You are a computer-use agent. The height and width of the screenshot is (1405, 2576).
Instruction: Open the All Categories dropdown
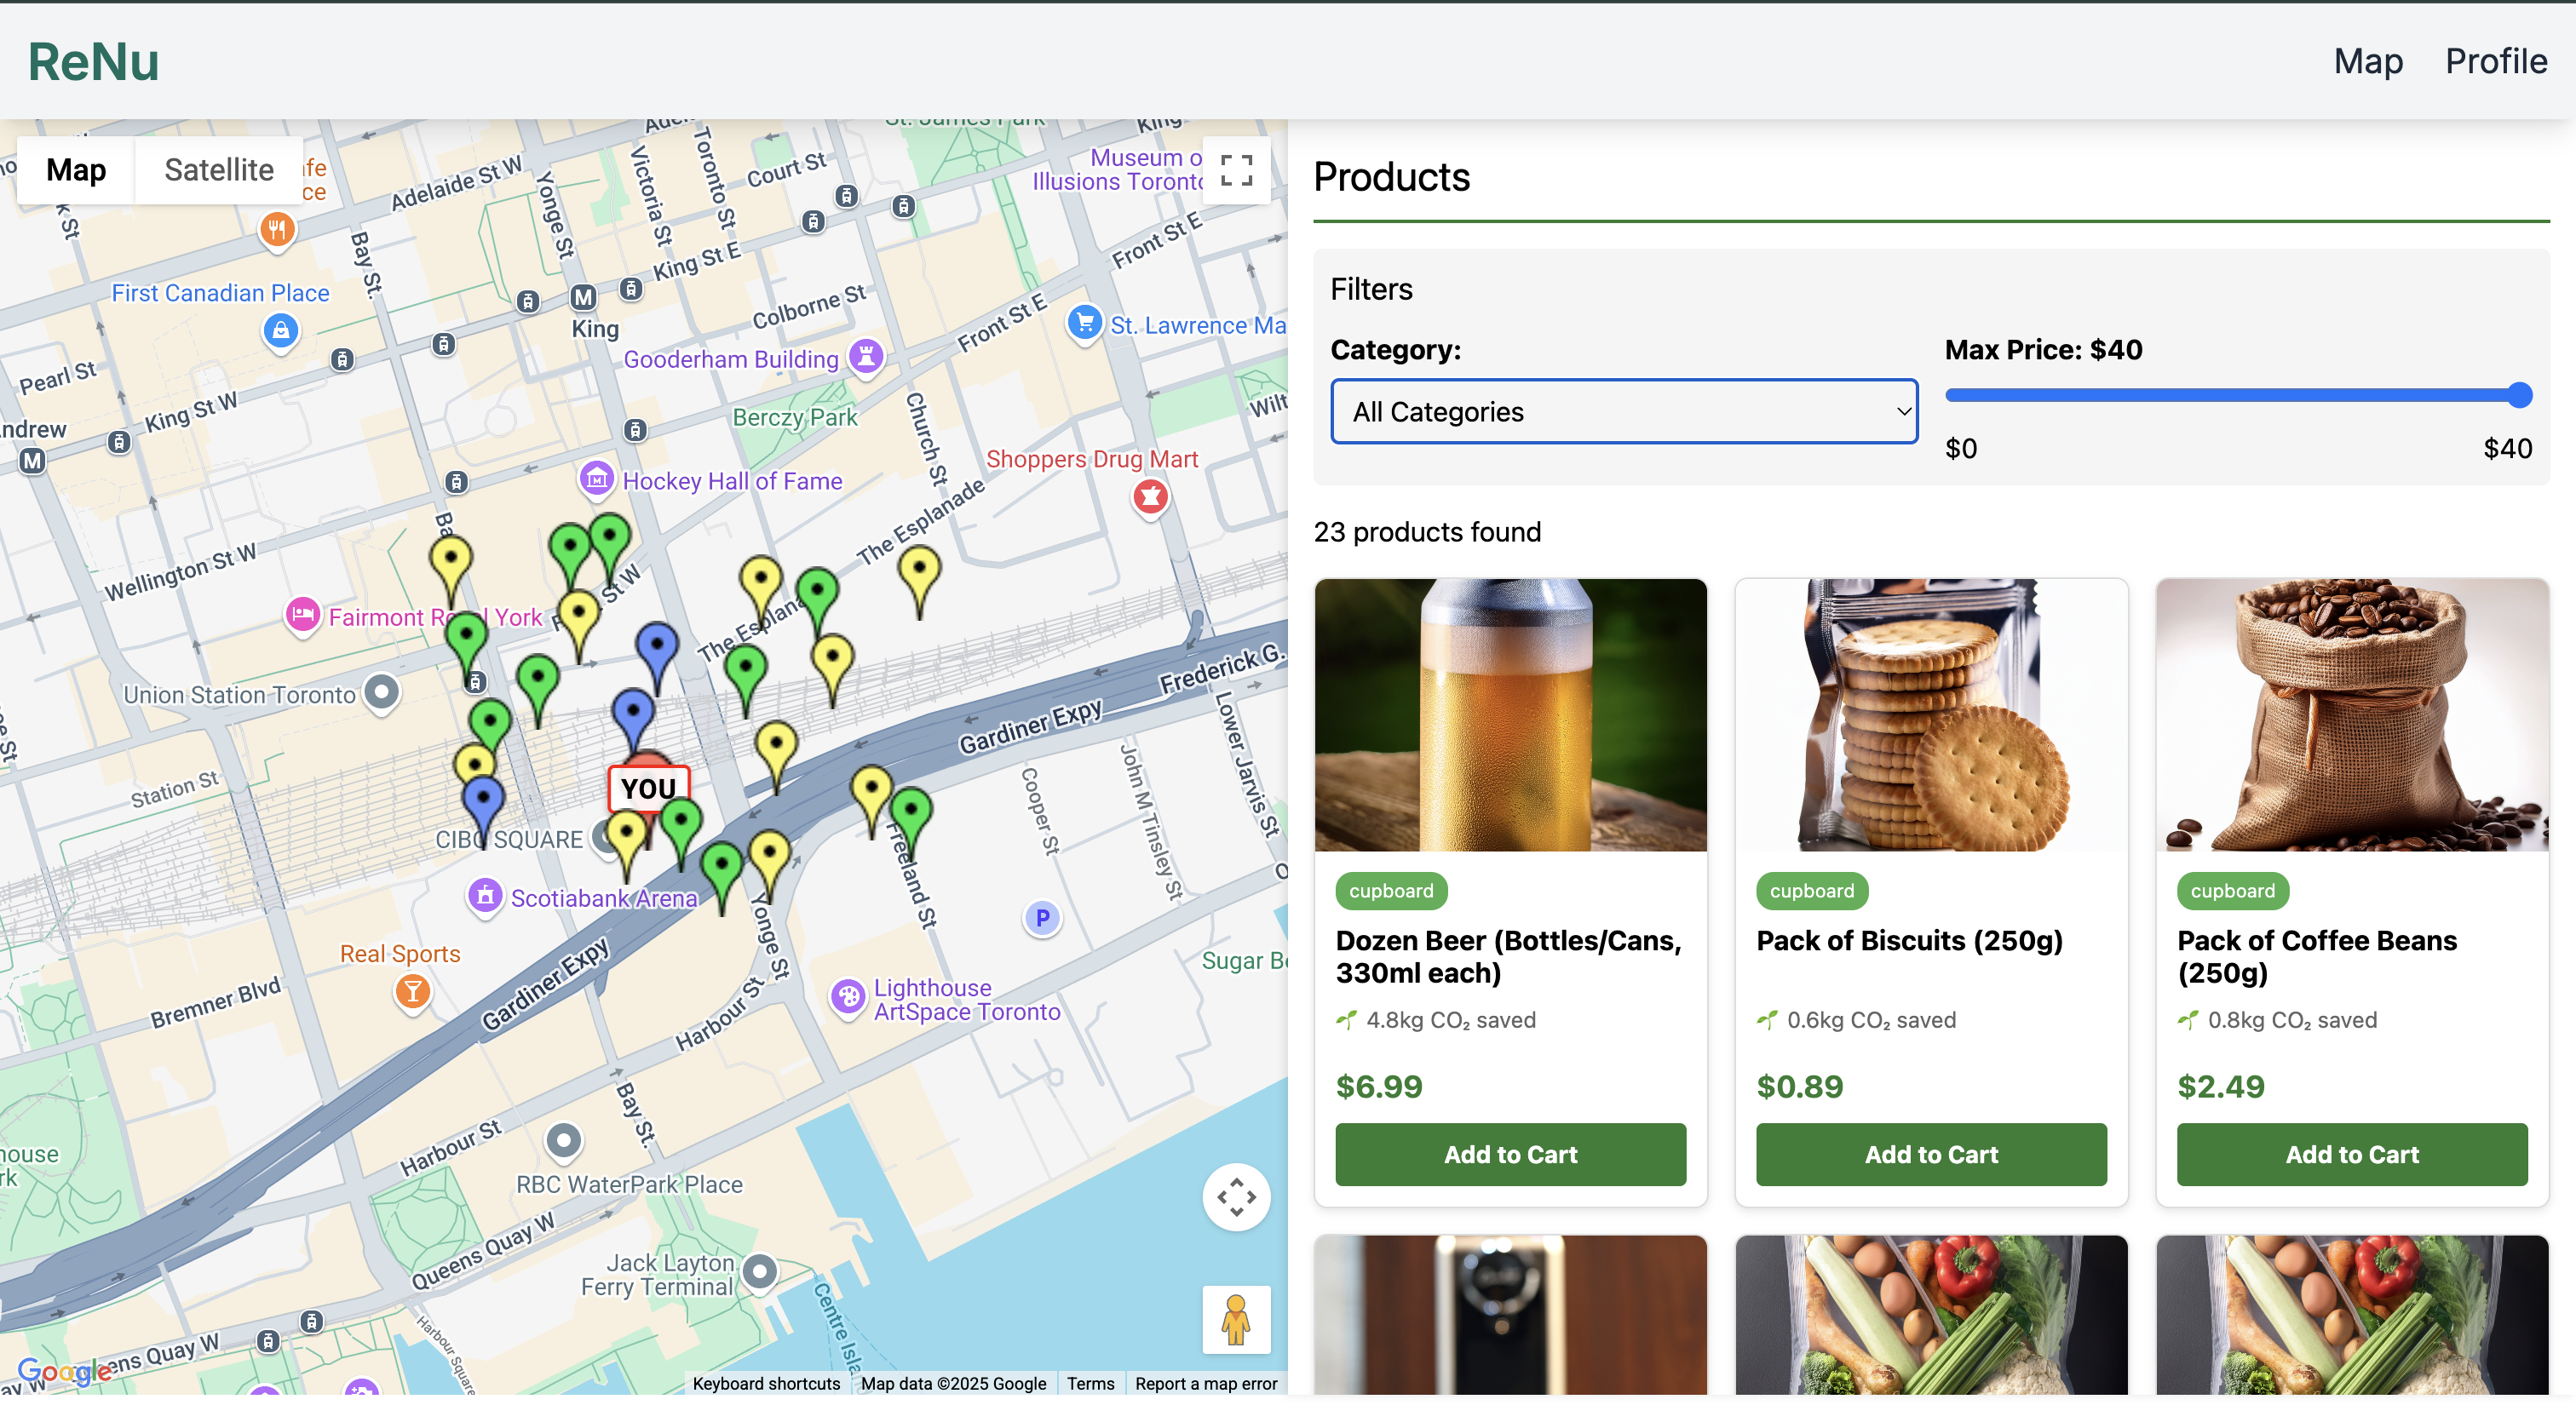(x=1624, y=411)
